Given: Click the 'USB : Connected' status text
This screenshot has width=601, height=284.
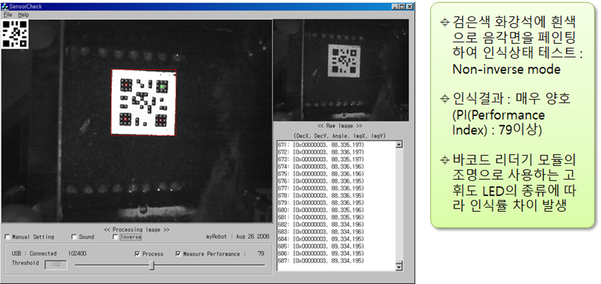Looking at the screenshot, I should tap(34, 253).
